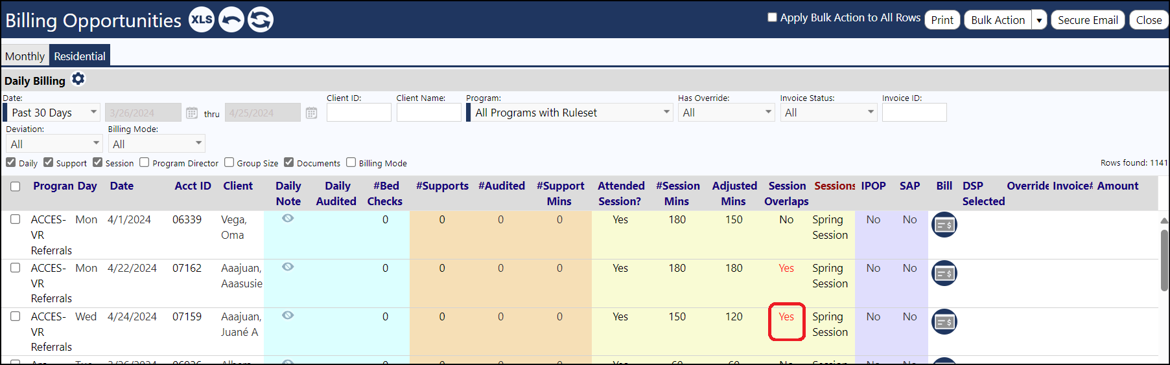
Task: Sort by the SAP column header
Action: pos(910,186)
